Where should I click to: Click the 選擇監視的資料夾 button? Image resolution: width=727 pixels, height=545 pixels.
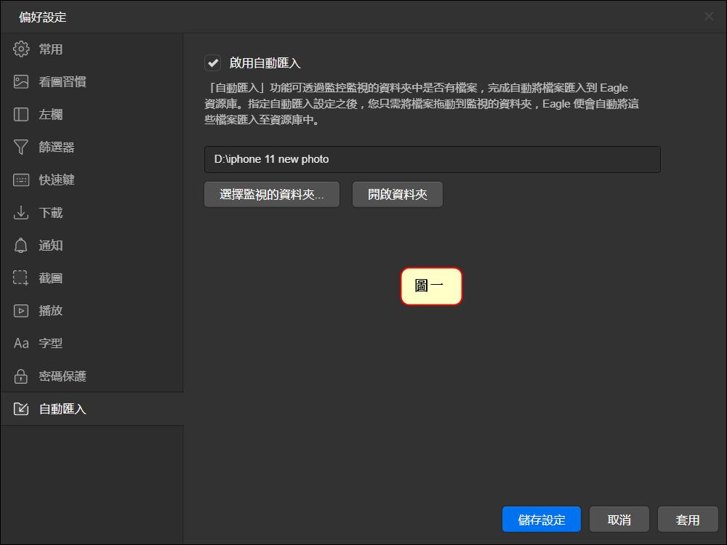coord(271,194)
